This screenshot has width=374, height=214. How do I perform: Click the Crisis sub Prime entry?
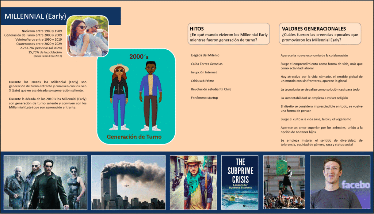202,81
